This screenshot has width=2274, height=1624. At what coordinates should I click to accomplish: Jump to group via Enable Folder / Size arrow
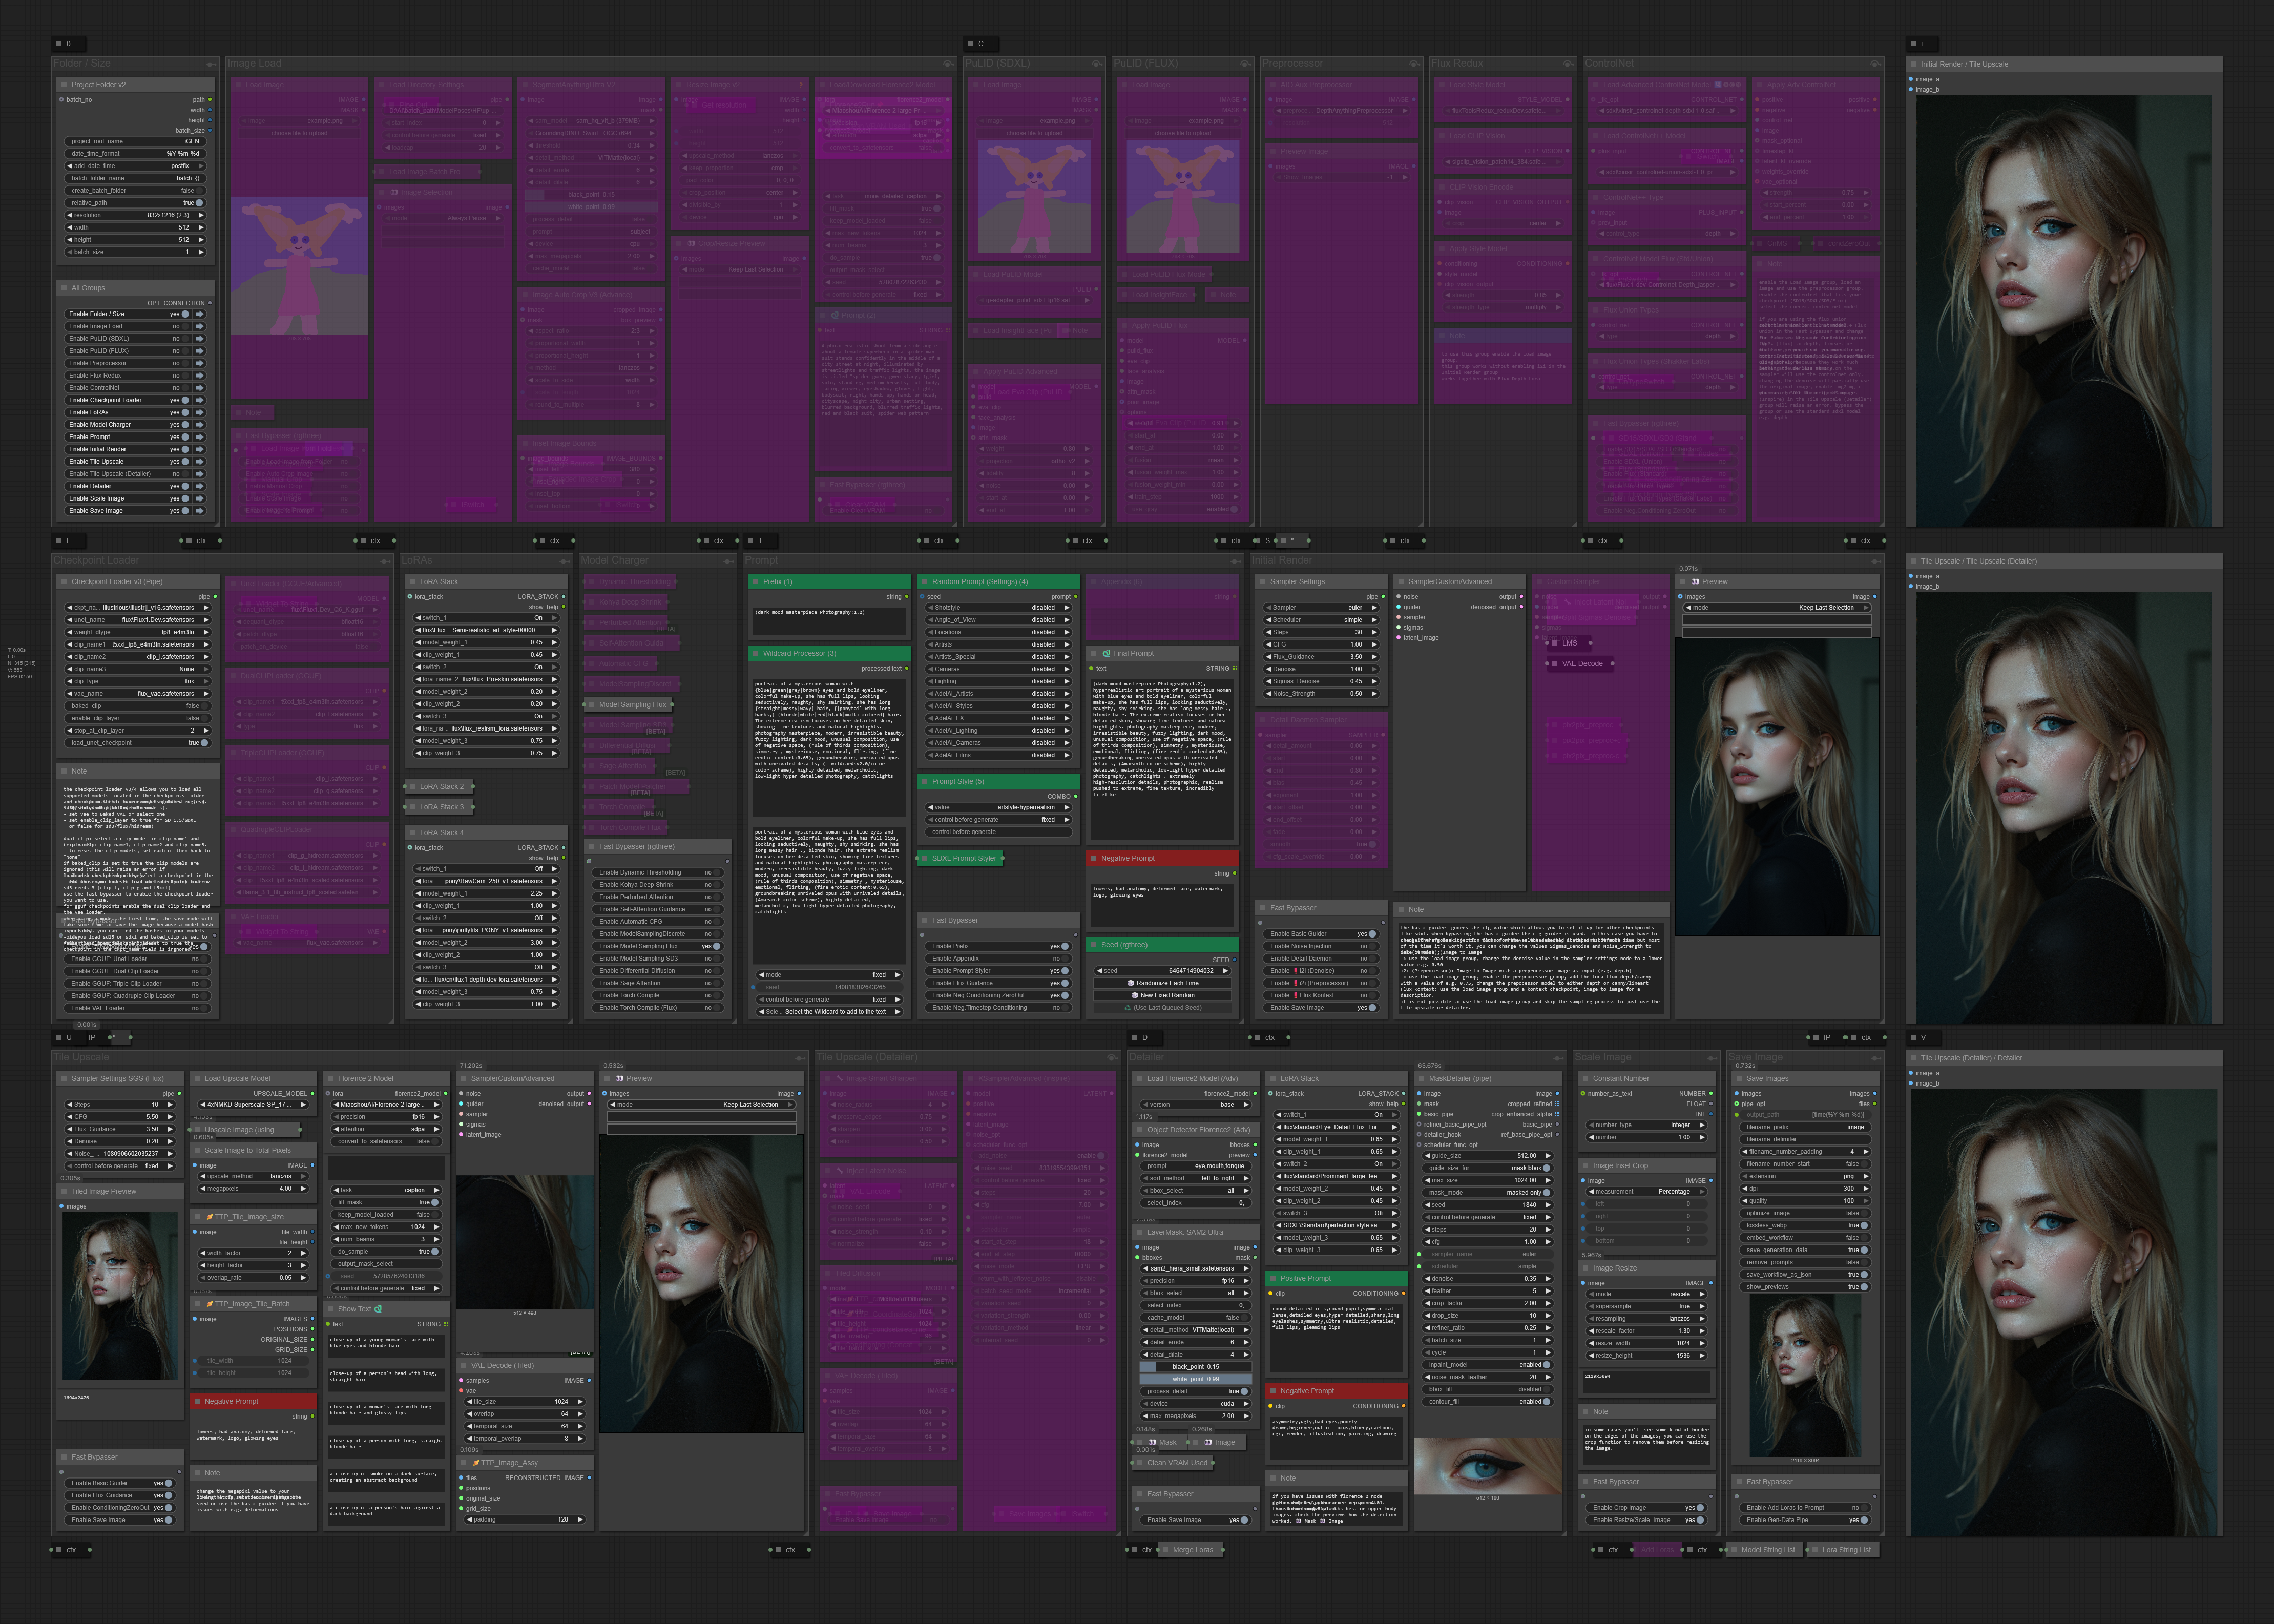(x=200, y=314)
